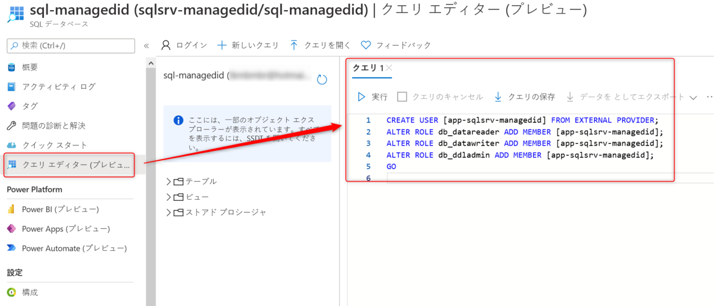This screenshot has width=714, height=306.
Task: Click the ビュー folder icon
Action: [x=178, y=197]
